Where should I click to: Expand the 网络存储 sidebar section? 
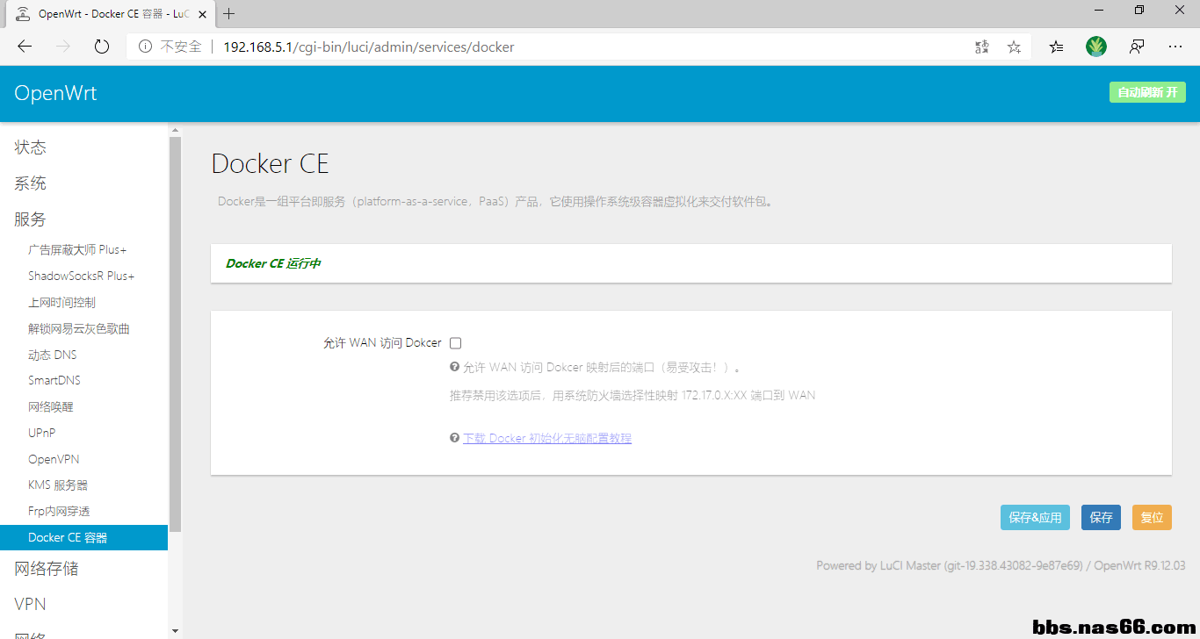coord(47,569)
